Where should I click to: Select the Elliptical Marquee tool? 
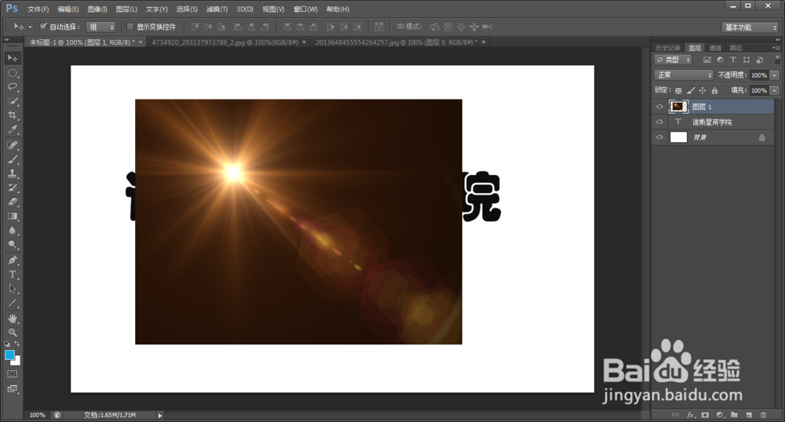pos(13,73)
